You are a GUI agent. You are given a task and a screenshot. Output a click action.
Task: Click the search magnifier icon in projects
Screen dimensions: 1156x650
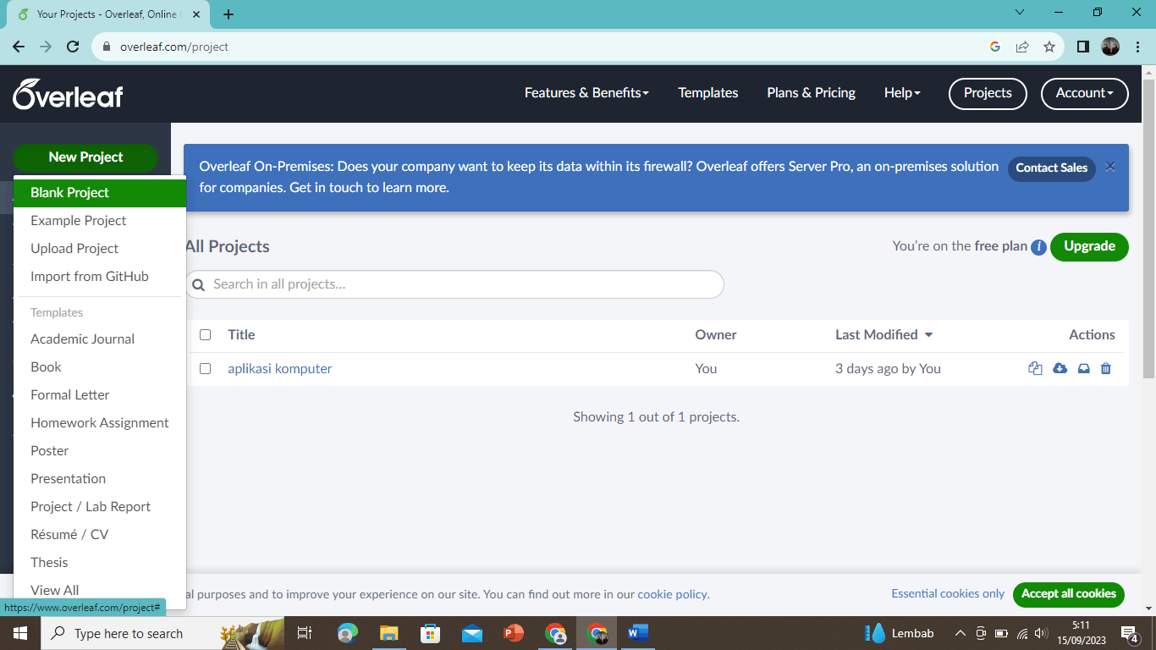tap(199, 285)
